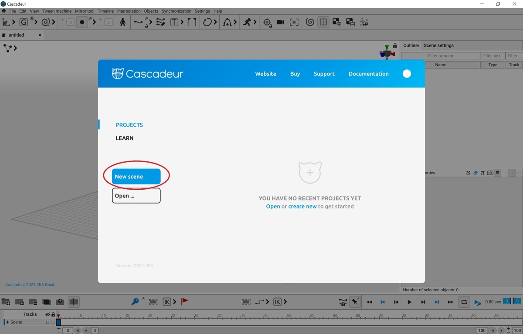Click the white round toggle in dialog header

[407, 74]
